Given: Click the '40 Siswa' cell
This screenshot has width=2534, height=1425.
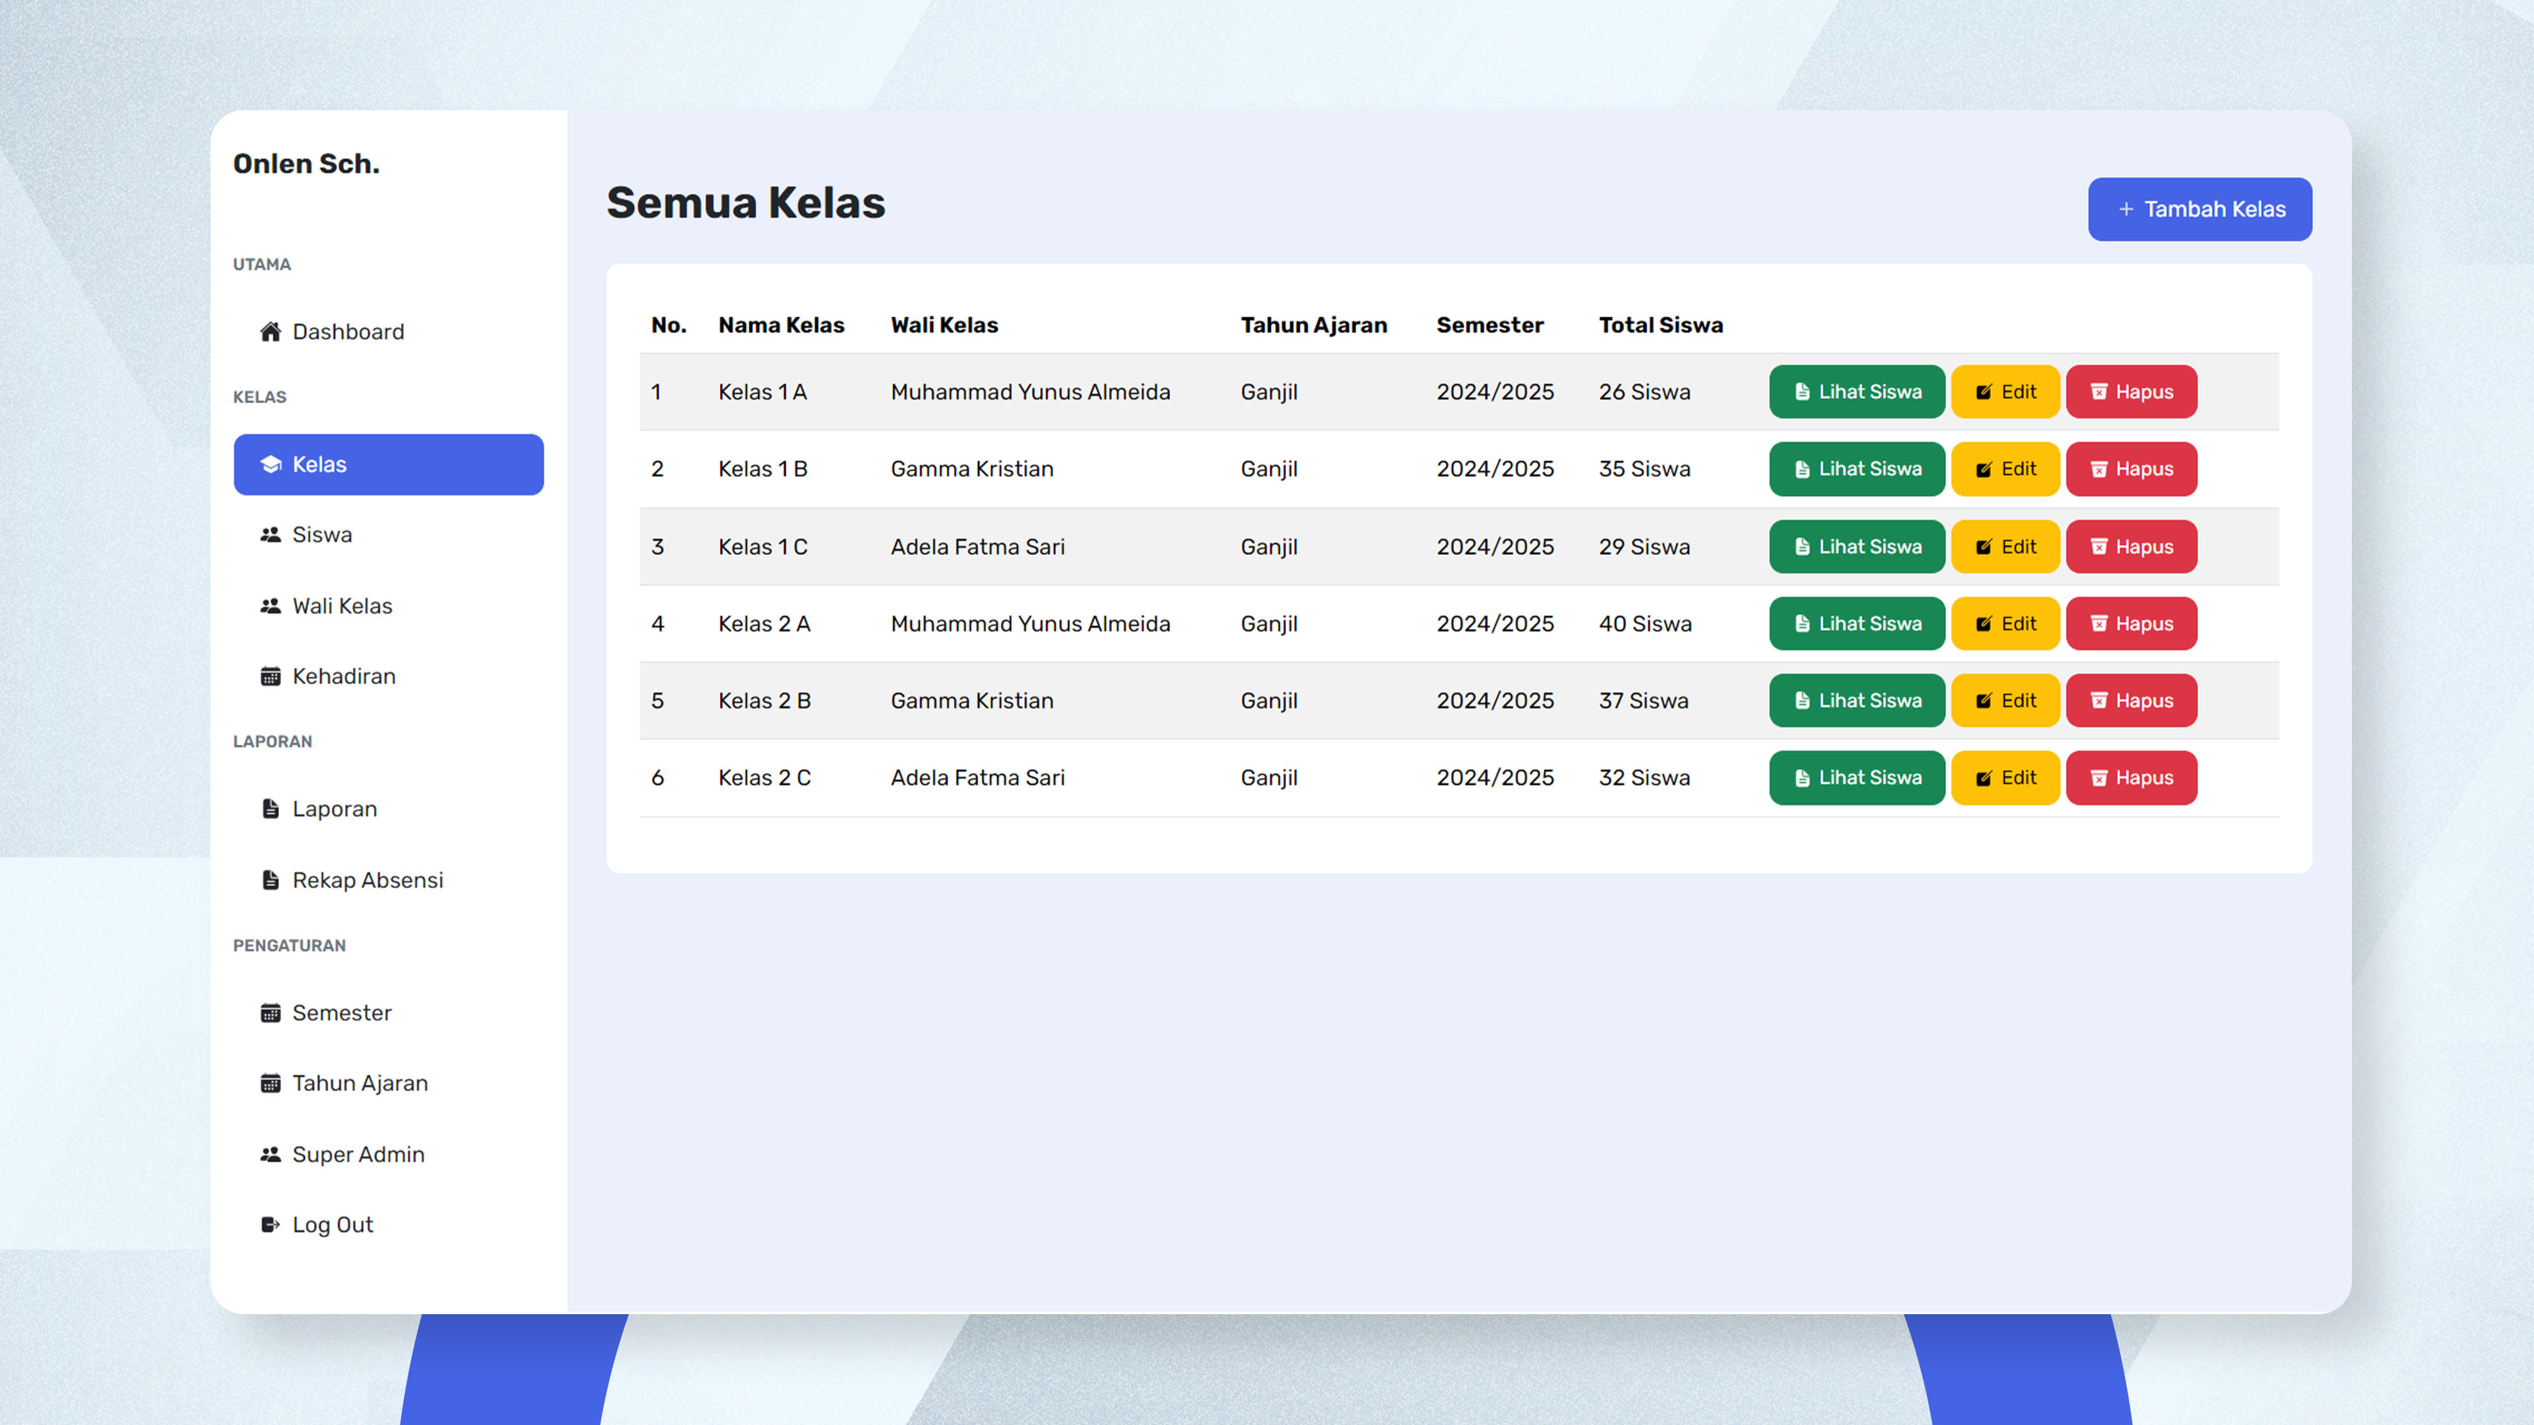Looking at the screenshot, I should (x=1644, y=623).
